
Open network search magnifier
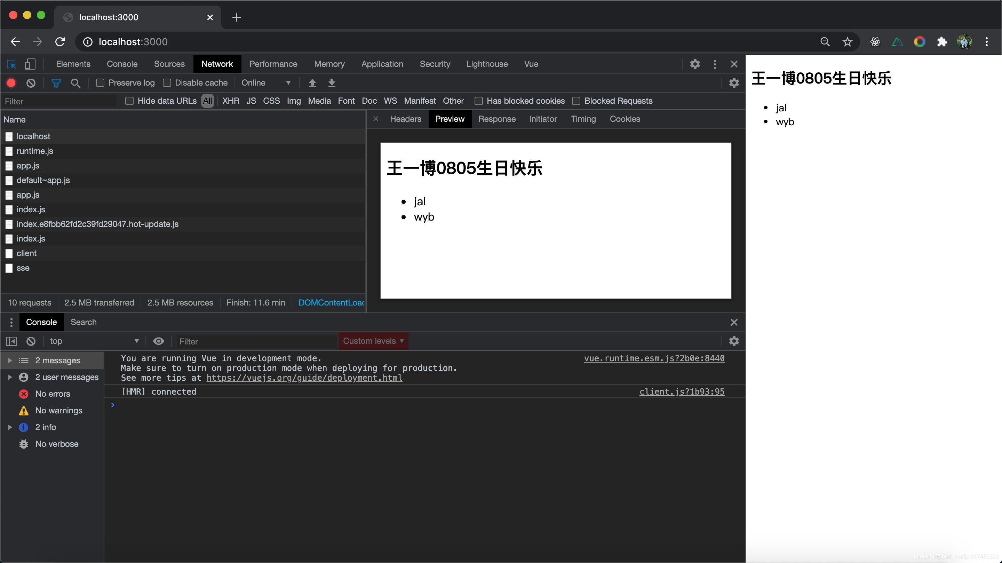tap(75, 83)
